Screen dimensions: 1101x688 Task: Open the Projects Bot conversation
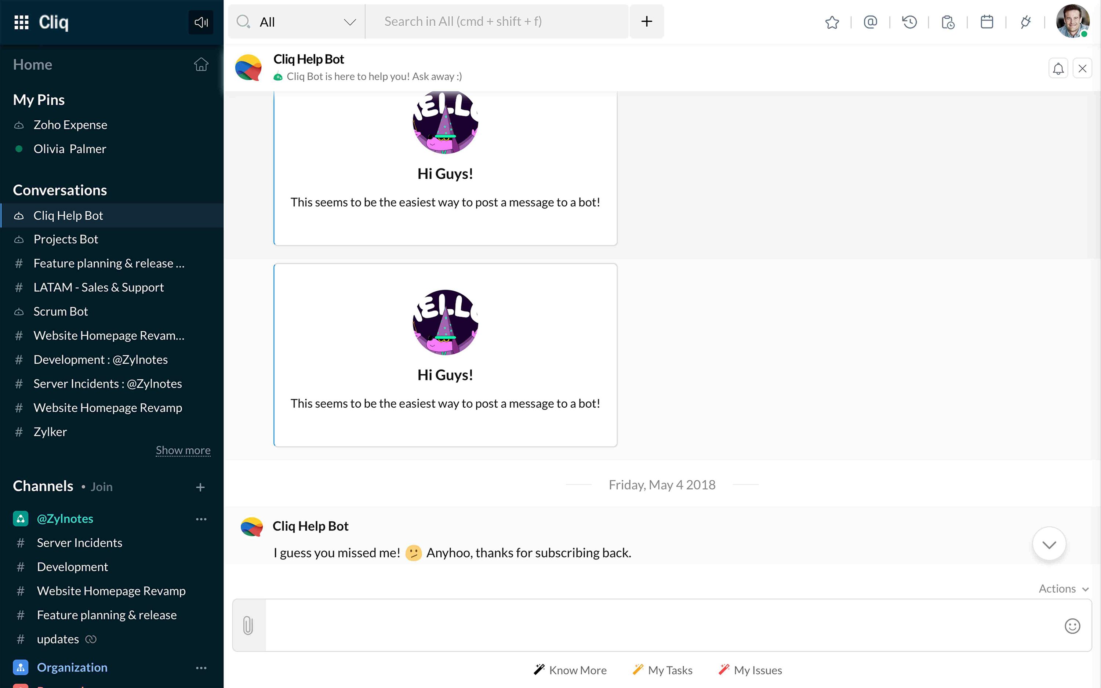pos(66,239)
